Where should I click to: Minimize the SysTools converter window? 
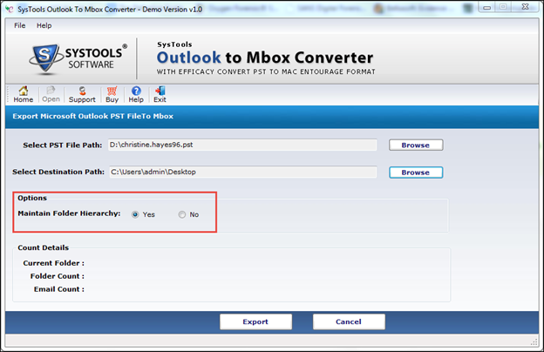tap(486, 7)
